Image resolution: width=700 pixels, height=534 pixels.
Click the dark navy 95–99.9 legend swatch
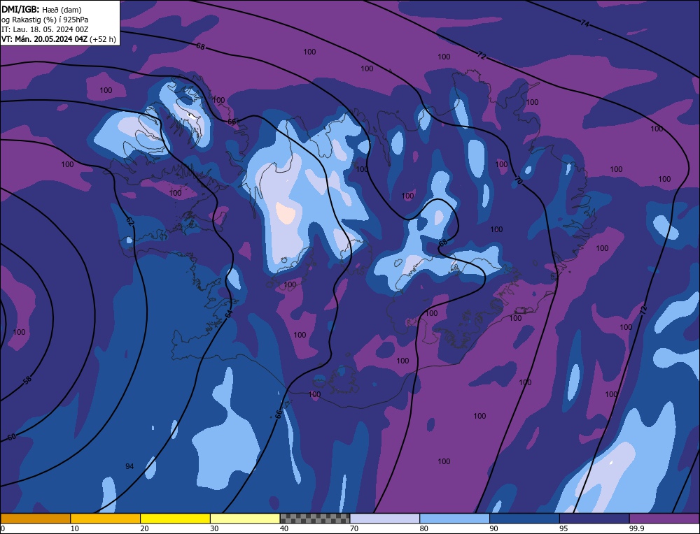tap(594, 518)
